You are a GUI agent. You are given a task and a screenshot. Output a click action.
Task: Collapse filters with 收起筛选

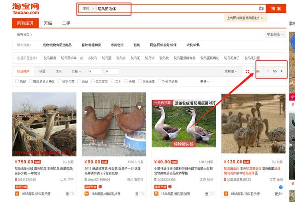pos(275,34)
